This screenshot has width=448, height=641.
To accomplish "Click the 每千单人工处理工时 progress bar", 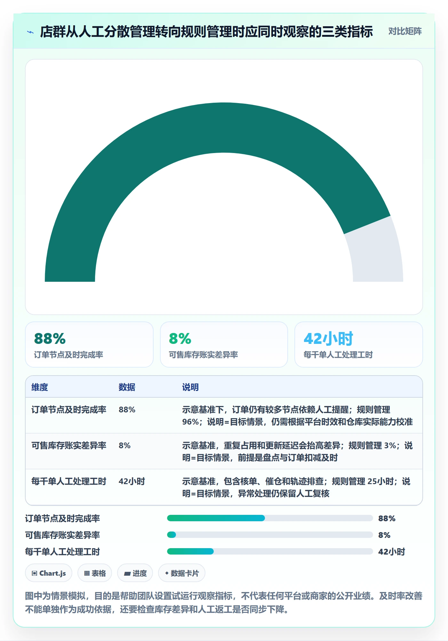I will [270, 551].
